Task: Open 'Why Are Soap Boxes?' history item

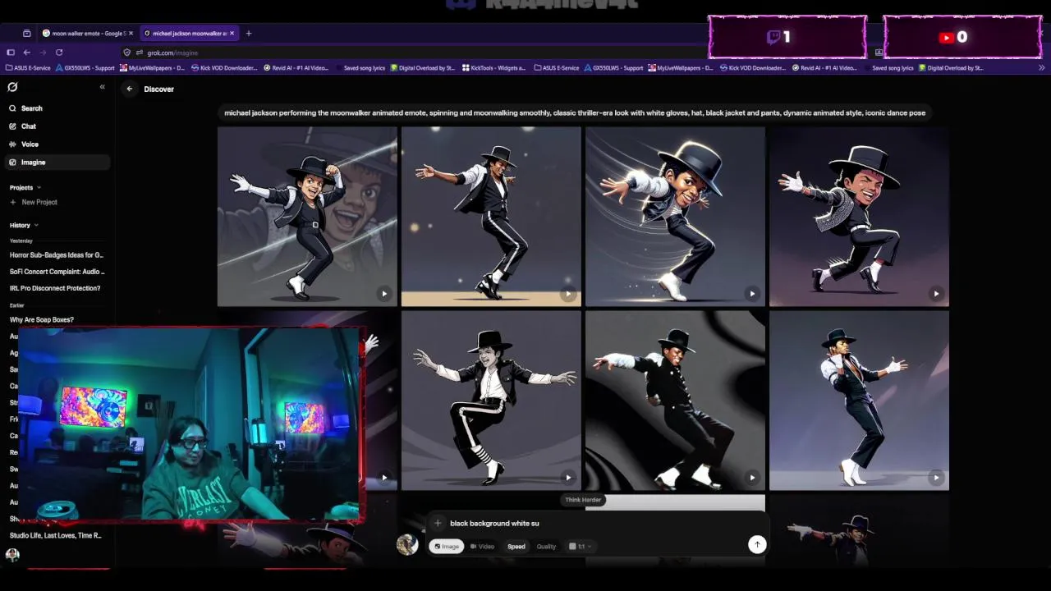Action: click(x=42, y=319)
